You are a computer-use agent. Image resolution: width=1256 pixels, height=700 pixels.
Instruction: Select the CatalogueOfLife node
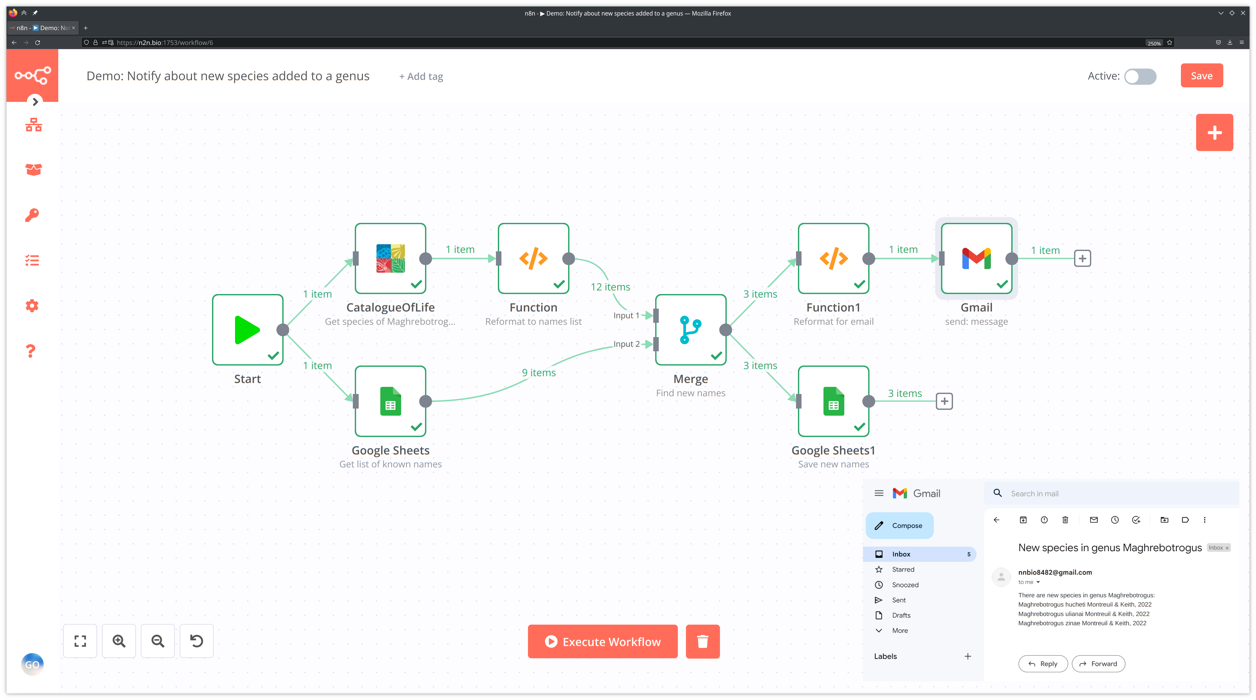click(390, 258)
